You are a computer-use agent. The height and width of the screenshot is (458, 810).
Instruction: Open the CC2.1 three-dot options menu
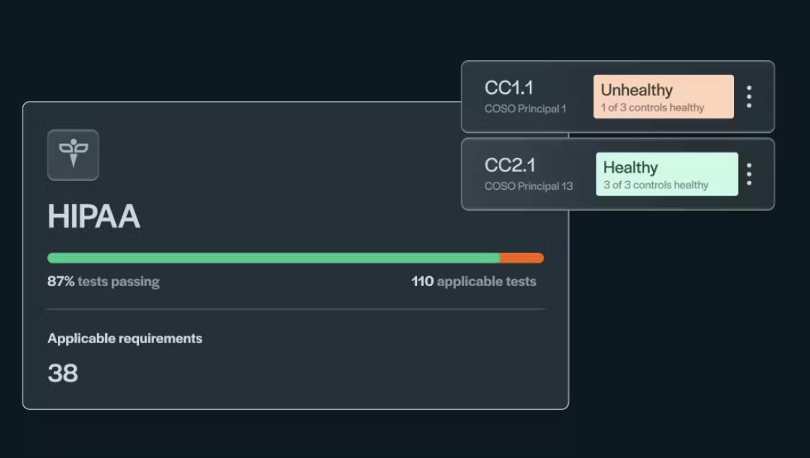click(748, 174)
